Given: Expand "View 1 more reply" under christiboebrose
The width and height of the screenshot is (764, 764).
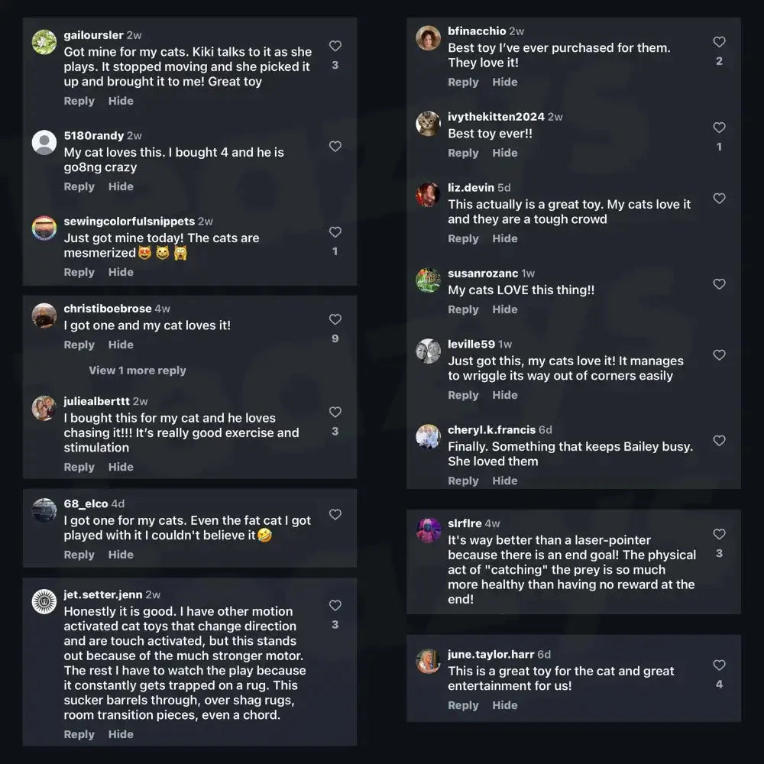Looking at the screenshot, I should 138,371.
